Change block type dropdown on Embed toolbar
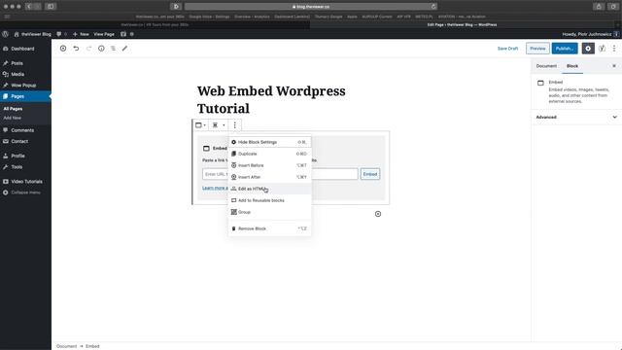Image resolution: width=622 pixels, height=350 pixels. tap(200, 125)
